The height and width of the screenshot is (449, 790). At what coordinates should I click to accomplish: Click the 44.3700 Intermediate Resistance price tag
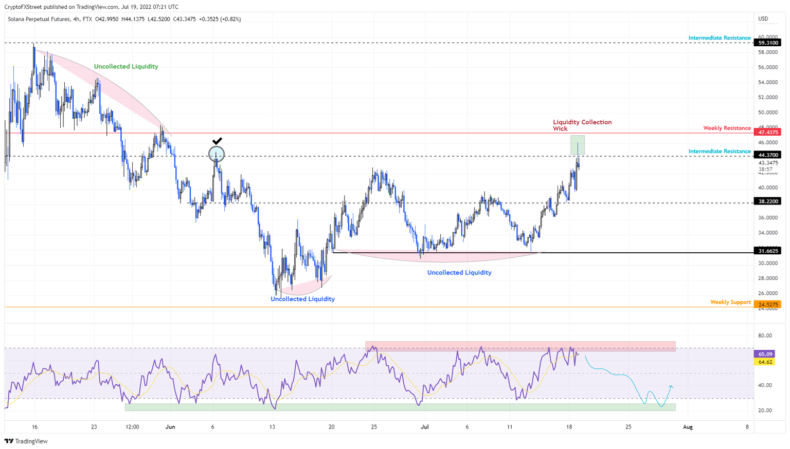[x=767, y=154]
